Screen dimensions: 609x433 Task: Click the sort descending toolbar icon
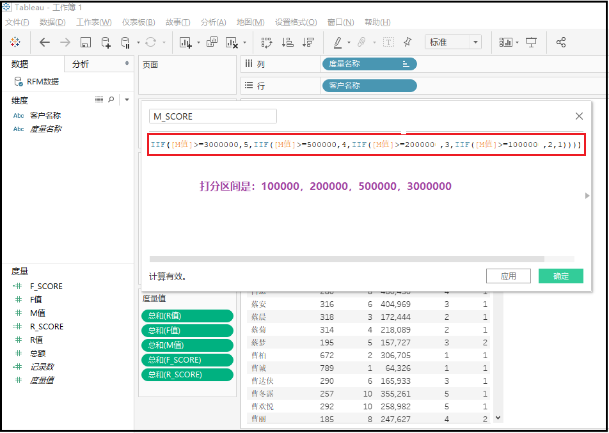tap(308, 42)
